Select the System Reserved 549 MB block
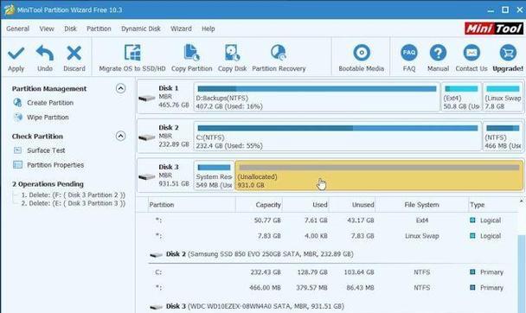Image resolution: width=526 pixels, height=313 pixels. click(214, 176)
